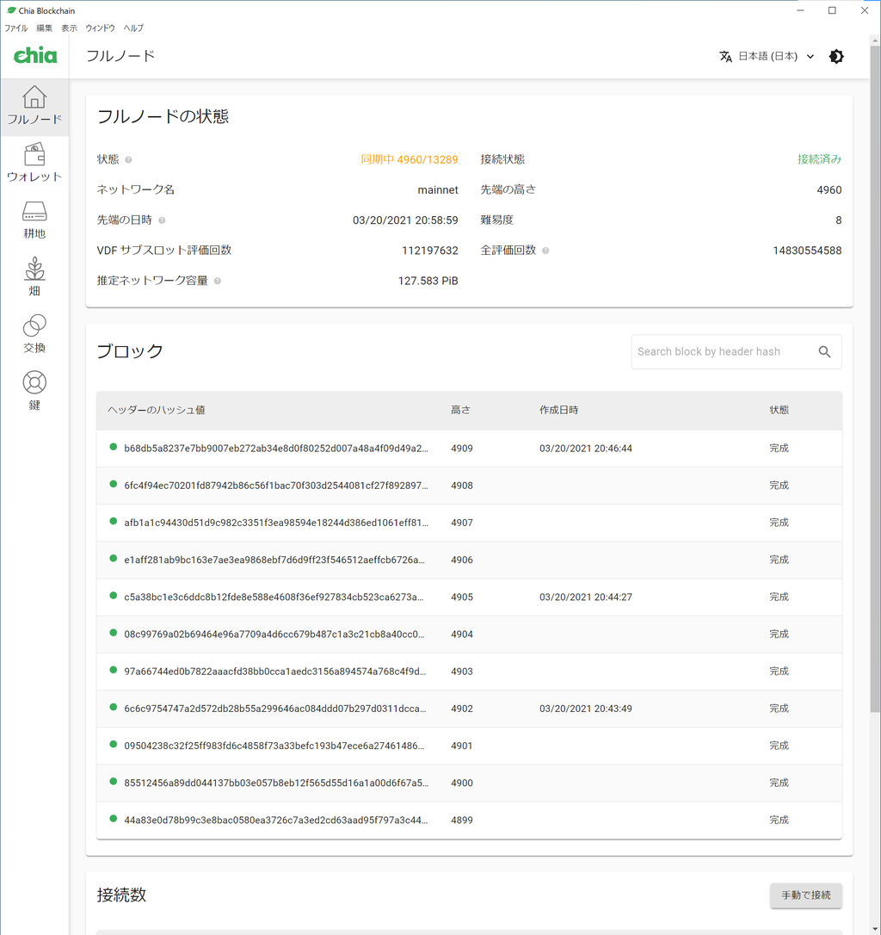This screenshot has width=881, height=935.
Task: Click height value 4908
Action: 462,486
